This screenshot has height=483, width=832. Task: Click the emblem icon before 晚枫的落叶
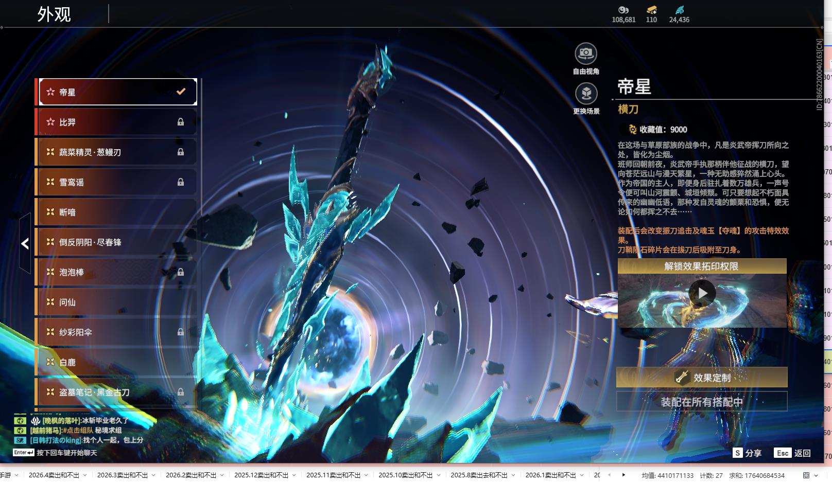click(36, 420)
